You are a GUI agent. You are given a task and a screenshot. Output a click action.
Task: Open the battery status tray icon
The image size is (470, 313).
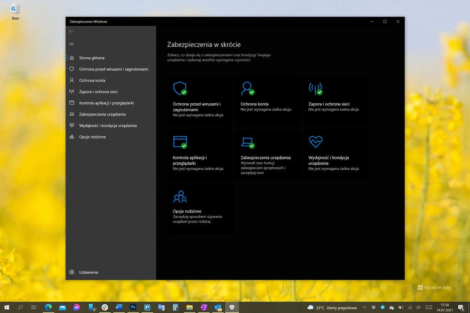[x=400, y=308]
